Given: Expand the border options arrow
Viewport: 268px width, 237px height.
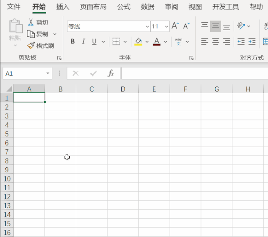Looking at the screenshot, I should [125, 42].
